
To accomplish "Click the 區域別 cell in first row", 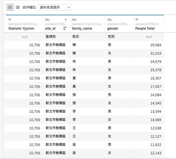I will 56,37.
